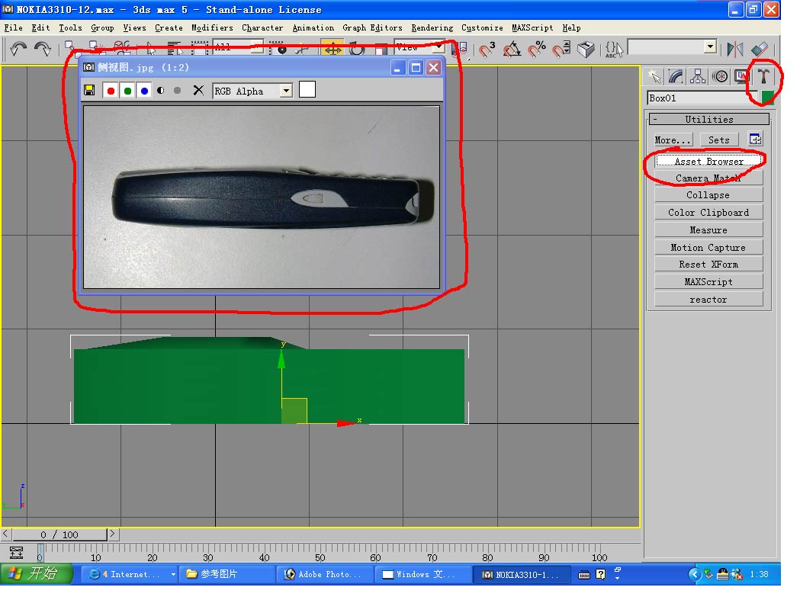
Task: Open the Modifiers menu
Action: click(x=212, y=27)
